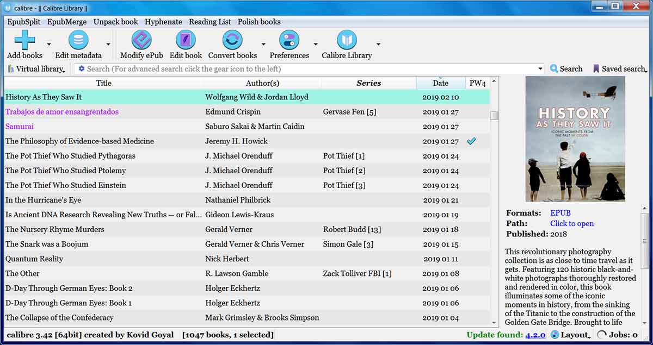Viewport: 653px width, 345px height.
Task: Sort by the Title column header
Action: point(103,83)
